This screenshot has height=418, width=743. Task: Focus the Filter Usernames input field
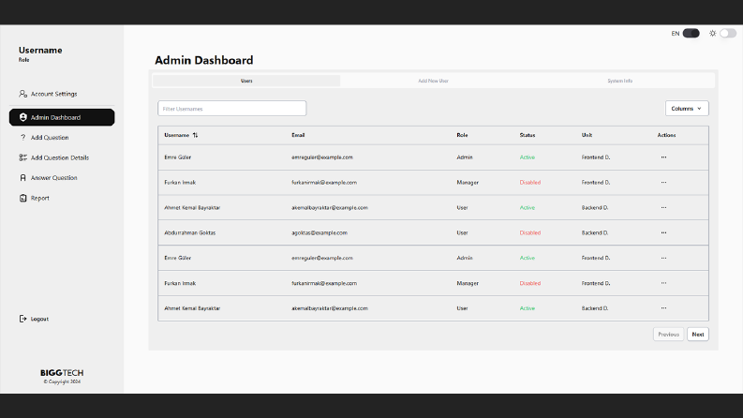232,109
